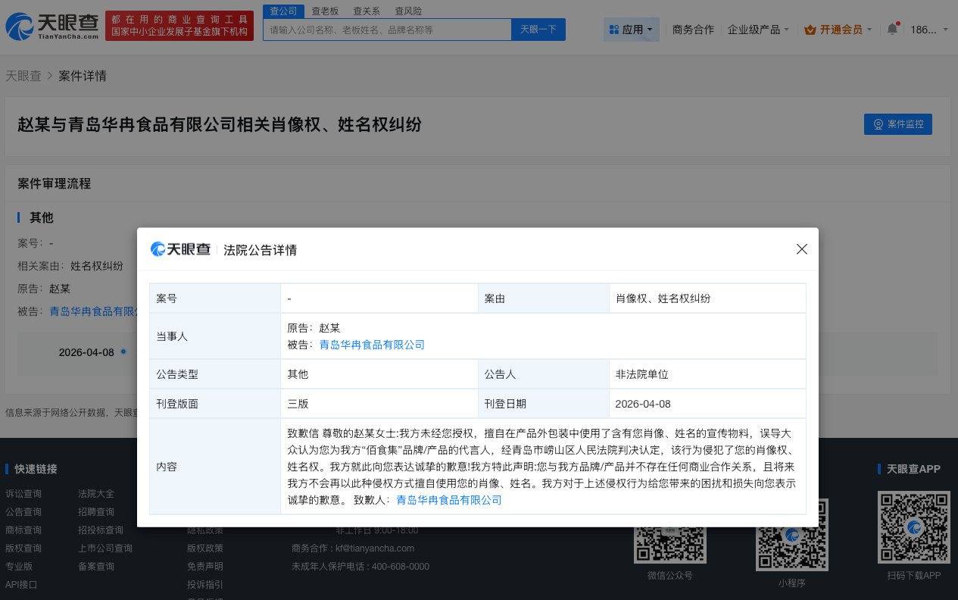Switch to the 查老板 search tab
958x600 pixels.
[325, 11]
